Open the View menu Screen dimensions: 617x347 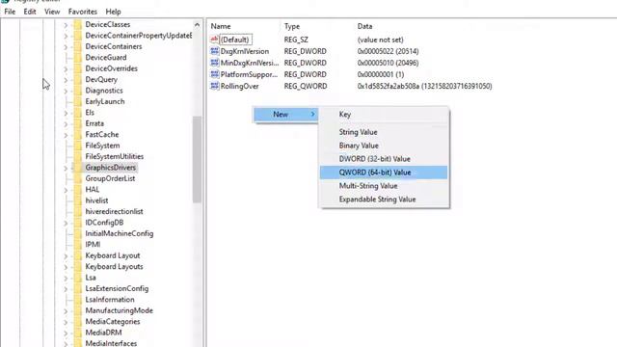point(52,12)
